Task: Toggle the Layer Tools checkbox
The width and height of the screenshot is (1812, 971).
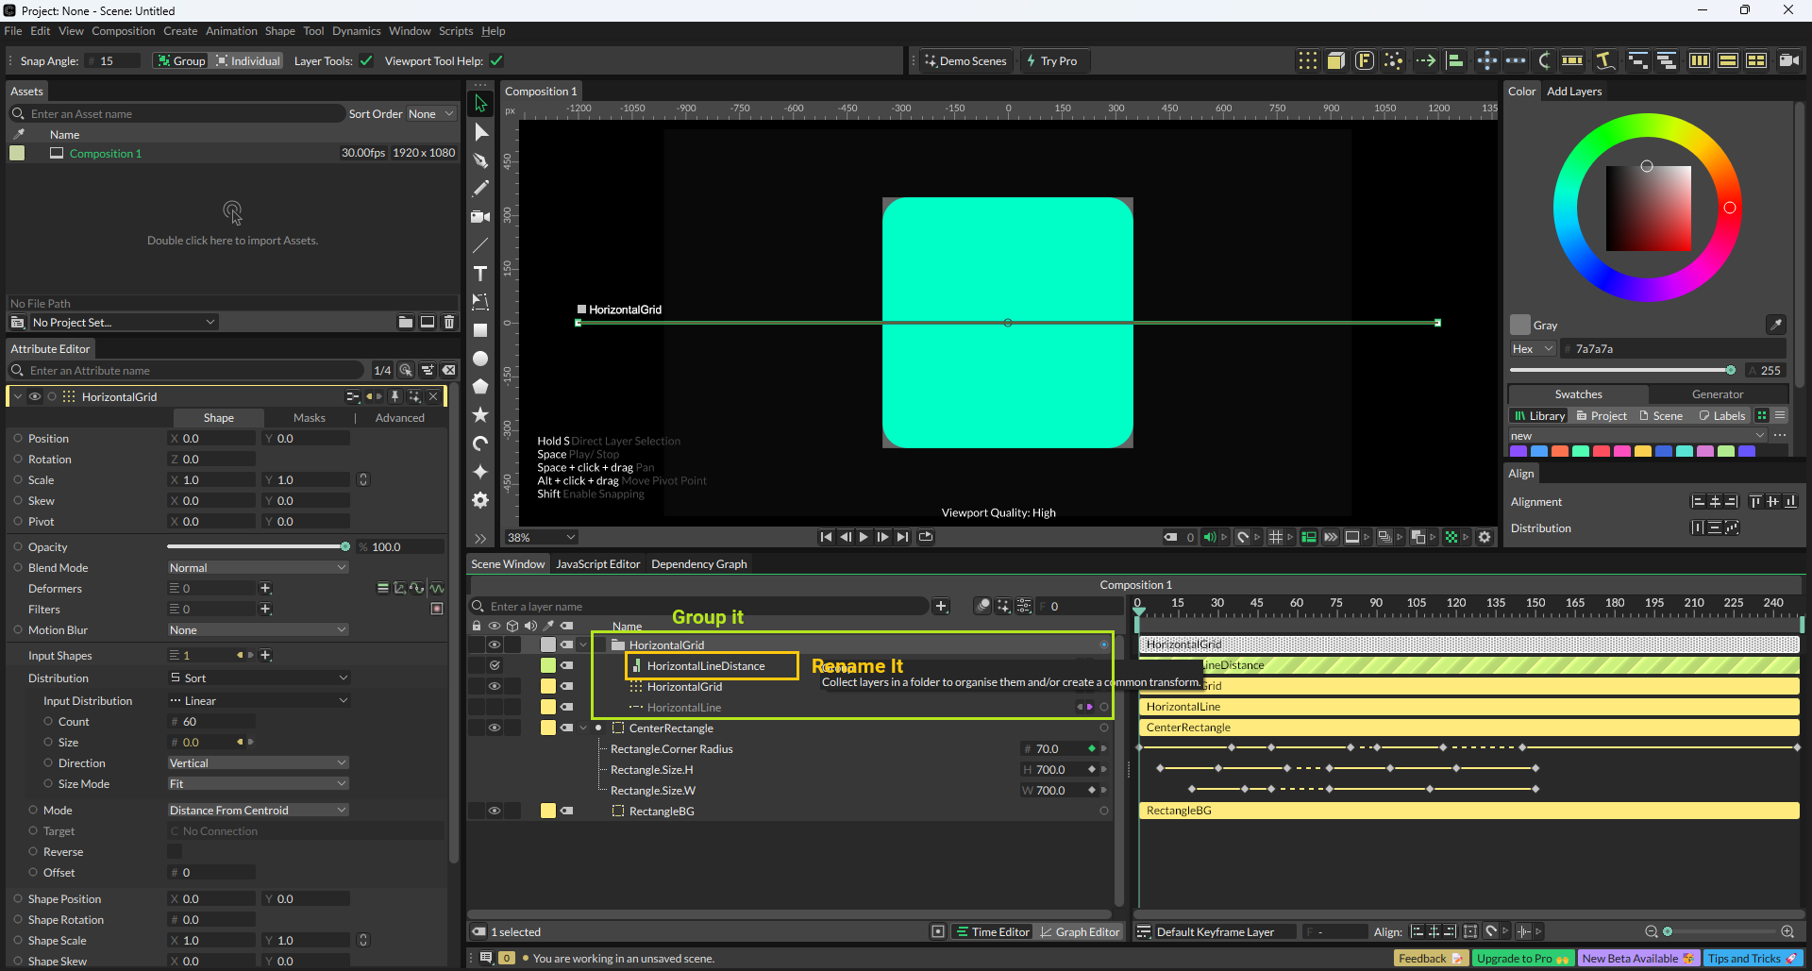Action: [366, 61]
